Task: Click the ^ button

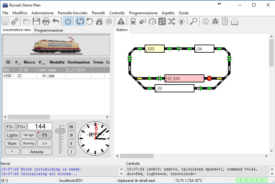Action: pos(12,152)
